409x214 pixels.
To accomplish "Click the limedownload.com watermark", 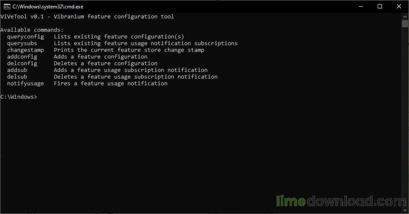I will tap(341, 201).
